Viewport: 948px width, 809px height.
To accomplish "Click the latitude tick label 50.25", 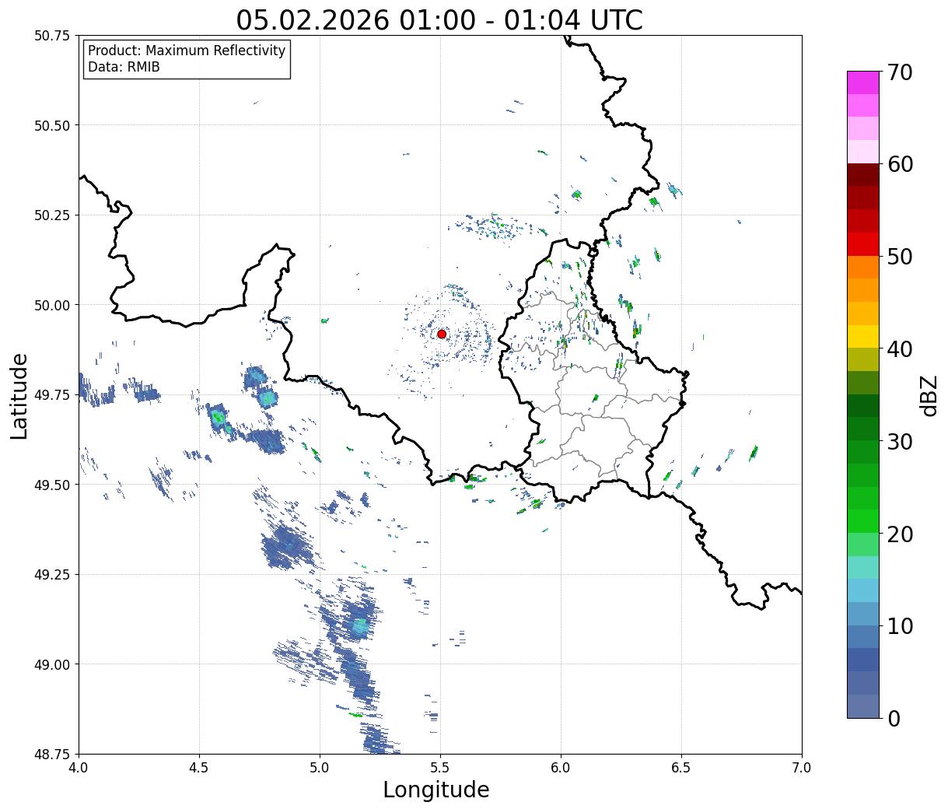I will [51, 215].
